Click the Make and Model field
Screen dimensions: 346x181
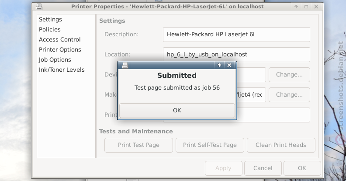tap(251, 95)
